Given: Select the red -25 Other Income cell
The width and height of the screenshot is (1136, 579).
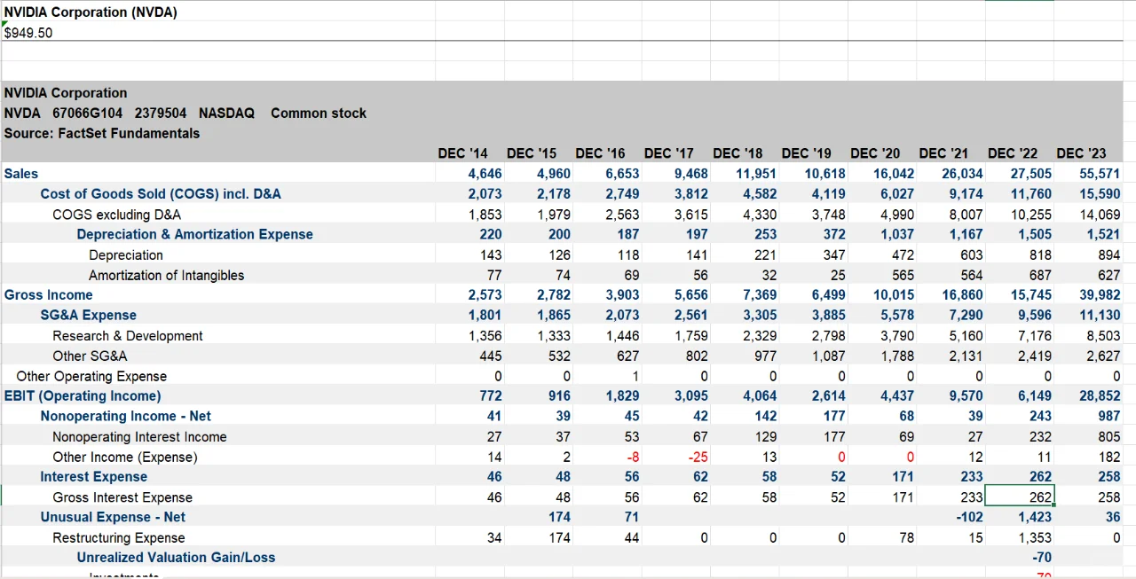Looking at the screenshot, I should [x=699, y=457].
